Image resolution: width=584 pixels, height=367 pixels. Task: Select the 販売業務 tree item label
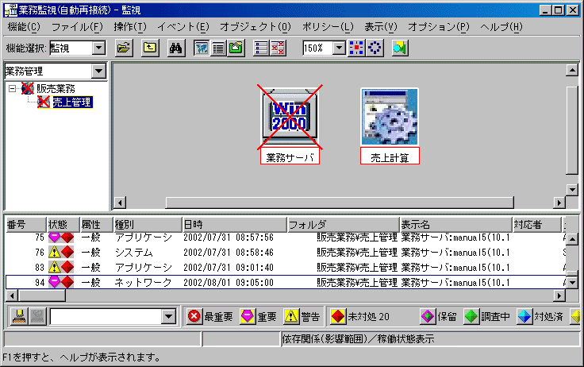pyautogui.click(x=56, y=89)
